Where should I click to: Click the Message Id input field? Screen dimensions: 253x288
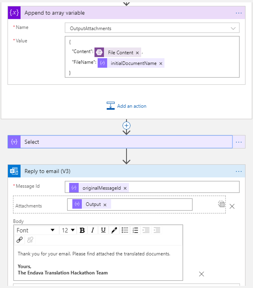click(152, 187)
